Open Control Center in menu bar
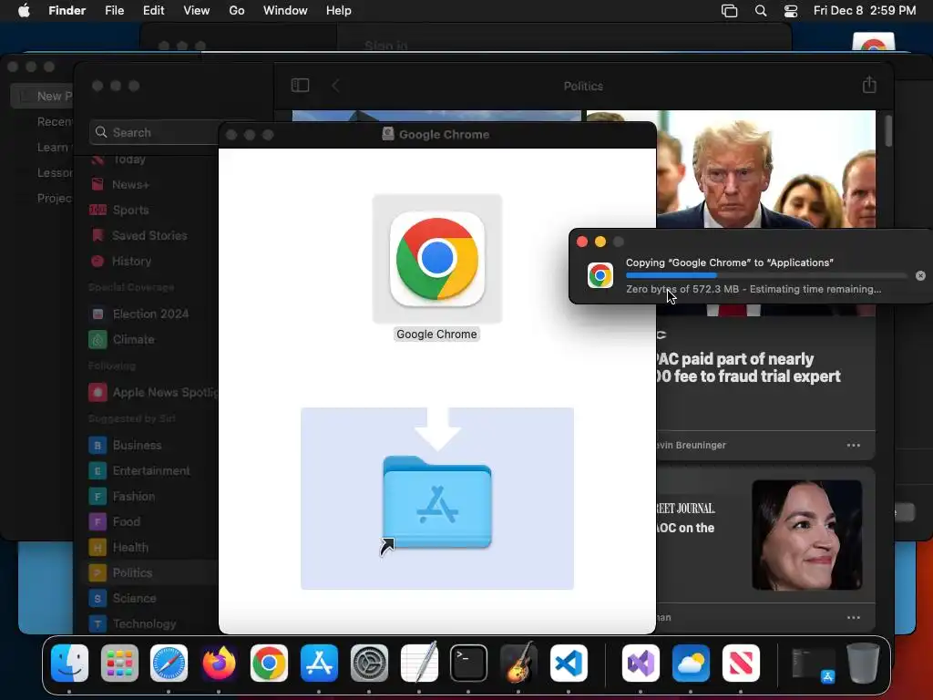The image size is (933, 700). [791, 11]
